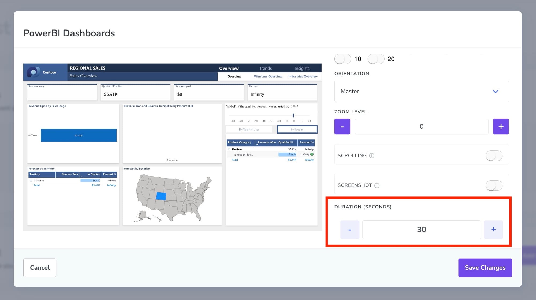Increase zoom level with plus button
Image resolution: width=536 pixels, height=300 pixels.
(x=501, y=126)
